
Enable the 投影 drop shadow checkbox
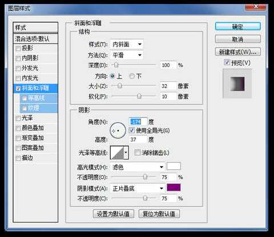(x=18, y=48)
